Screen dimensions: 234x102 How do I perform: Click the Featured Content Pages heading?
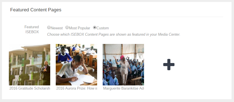click(36, 10)
